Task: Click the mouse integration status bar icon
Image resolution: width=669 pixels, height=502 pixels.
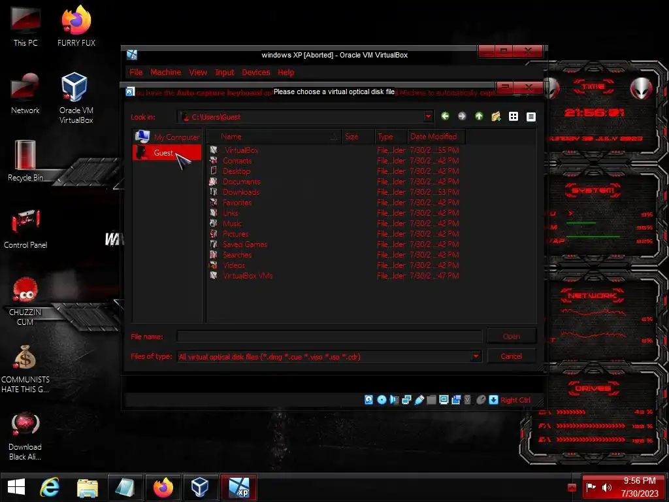Action: click(481, 399)
